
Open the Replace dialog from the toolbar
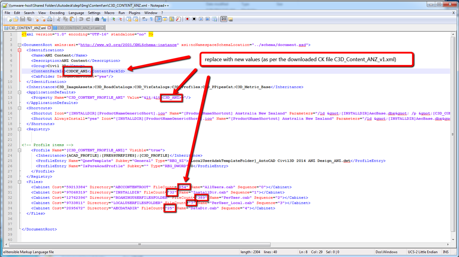(103, 19)
